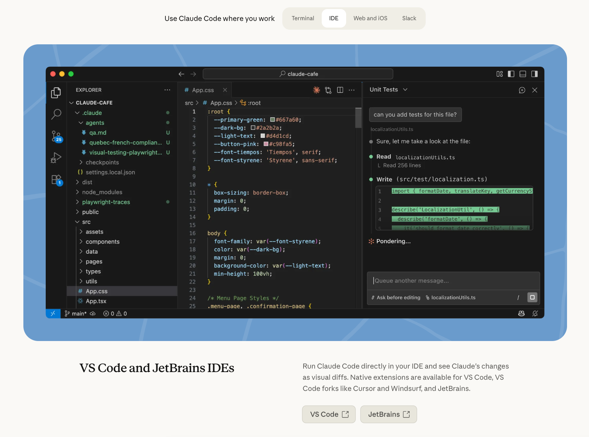Split the editor with the split icon
The image size is (589, 437).
click(x=340, y=90)
